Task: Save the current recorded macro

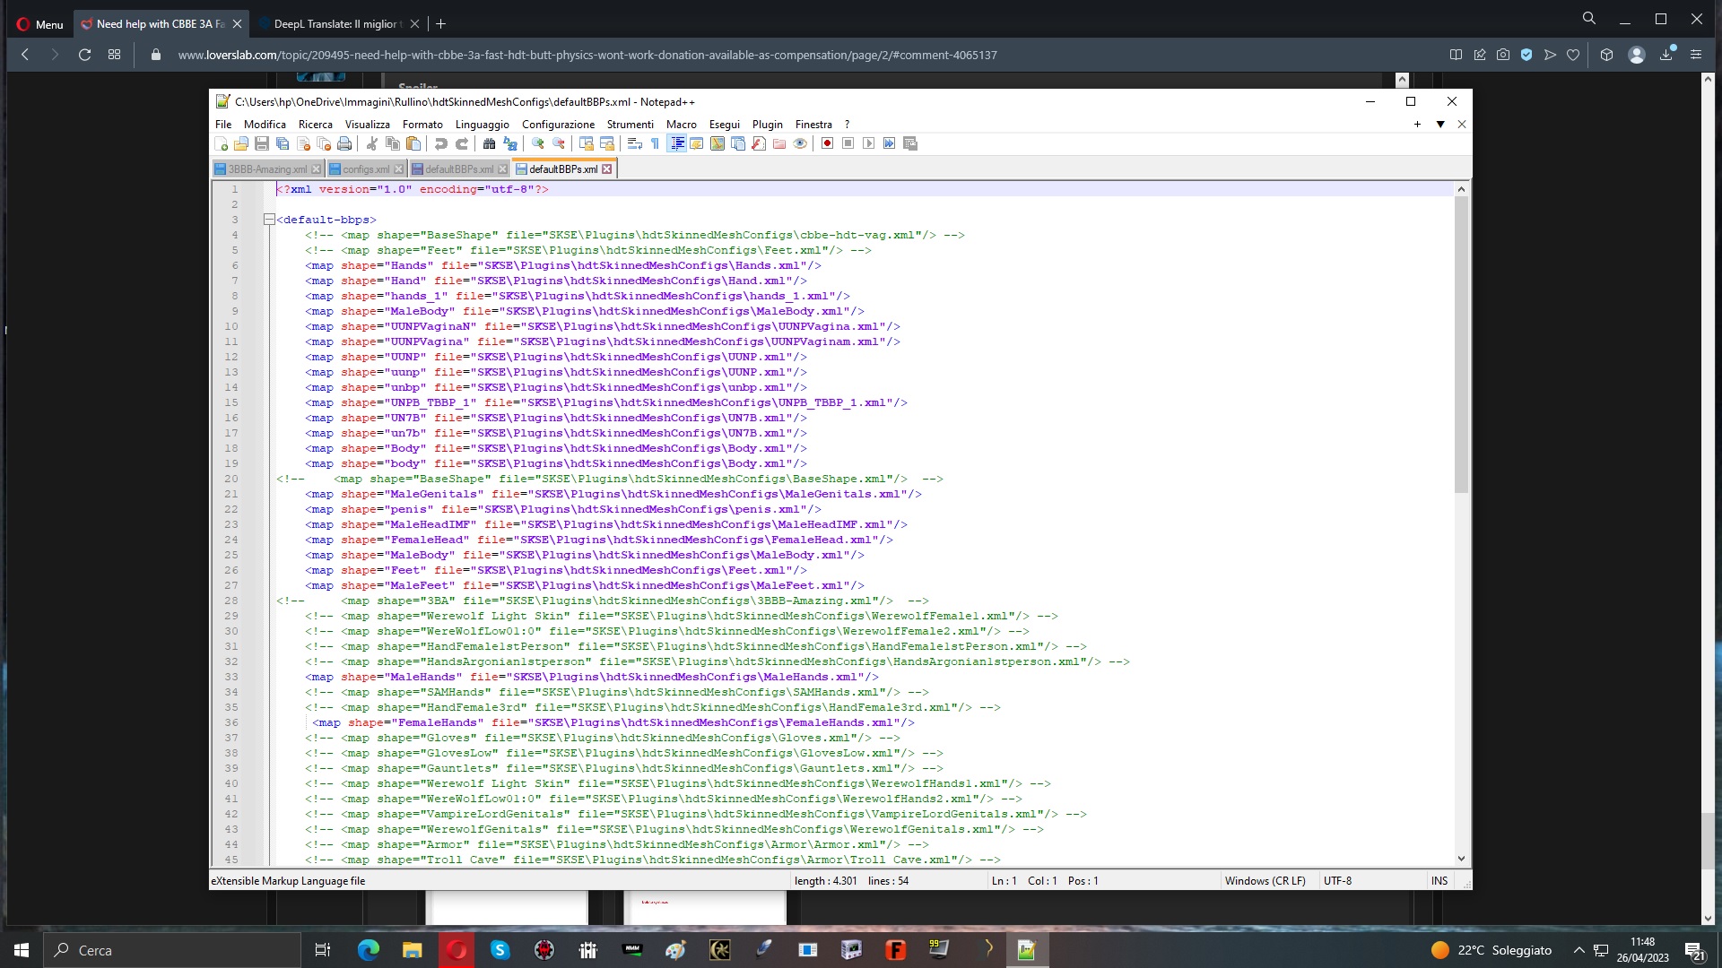Action: tap(910, 143)
